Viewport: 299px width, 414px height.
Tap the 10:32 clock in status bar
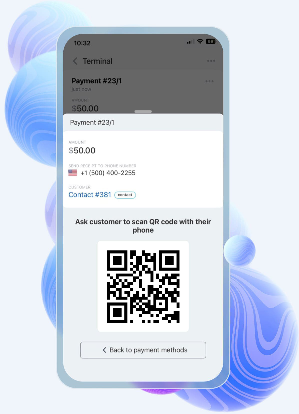pos(82,43)
